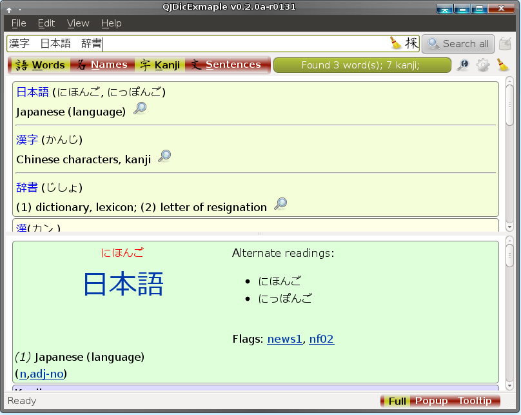
Task: Open settings with the gear icon
Action: (483, 65)
